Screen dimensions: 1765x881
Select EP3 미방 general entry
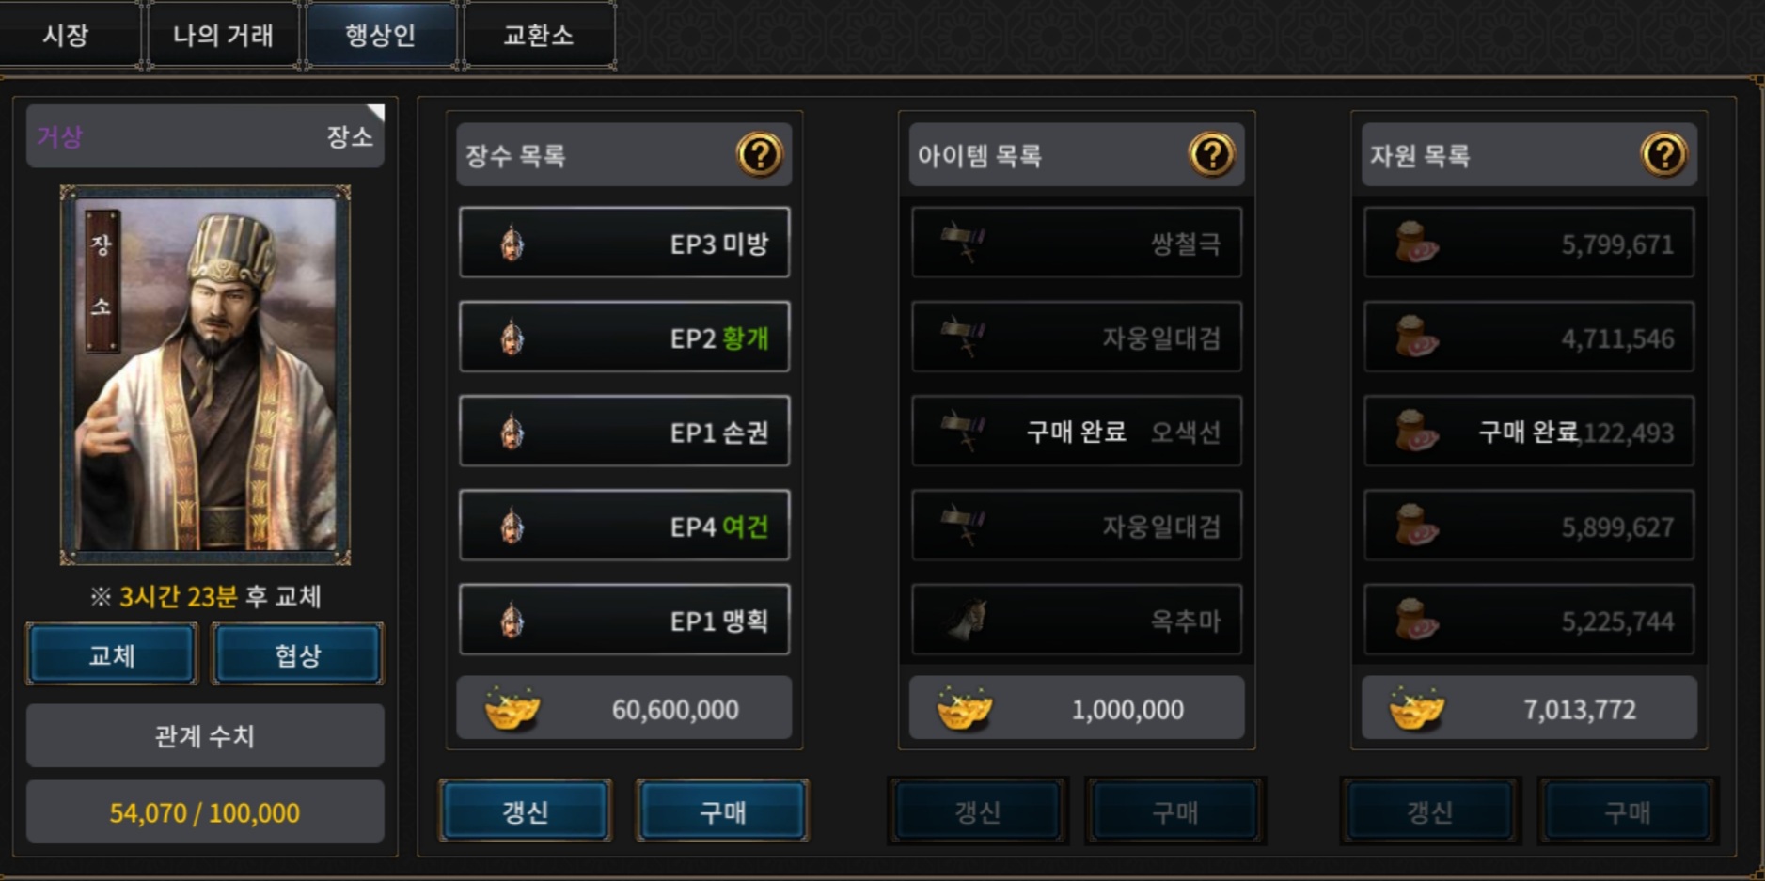pos(624,243)
